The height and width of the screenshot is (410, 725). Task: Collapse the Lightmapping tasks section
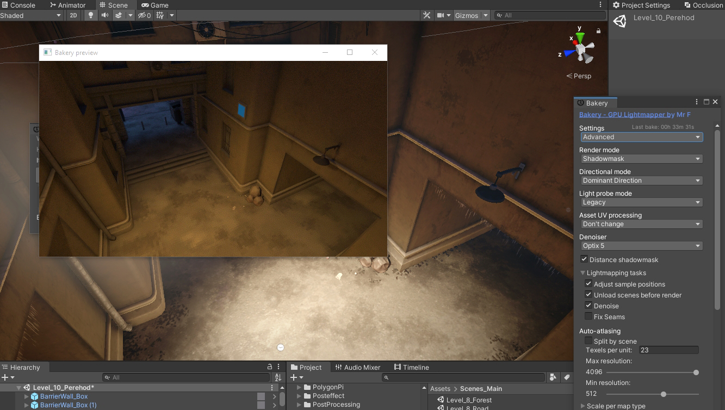click(x=583, y=273)
